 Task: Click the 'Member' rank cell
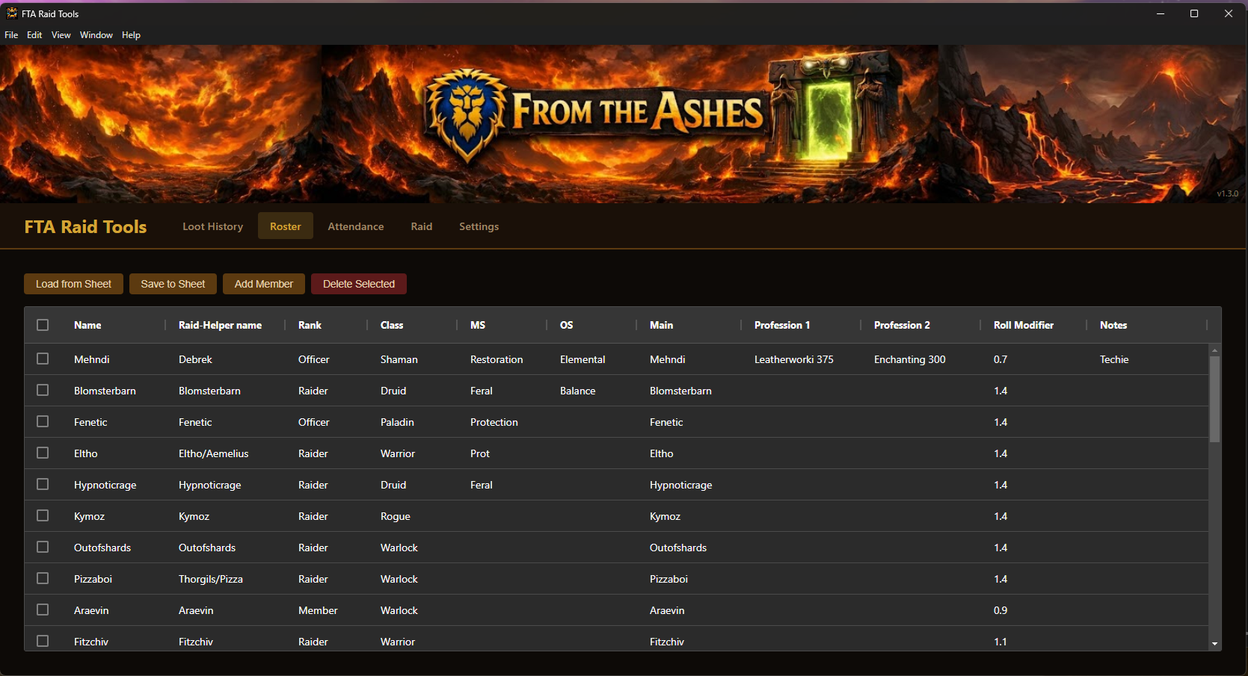point(318,610)
